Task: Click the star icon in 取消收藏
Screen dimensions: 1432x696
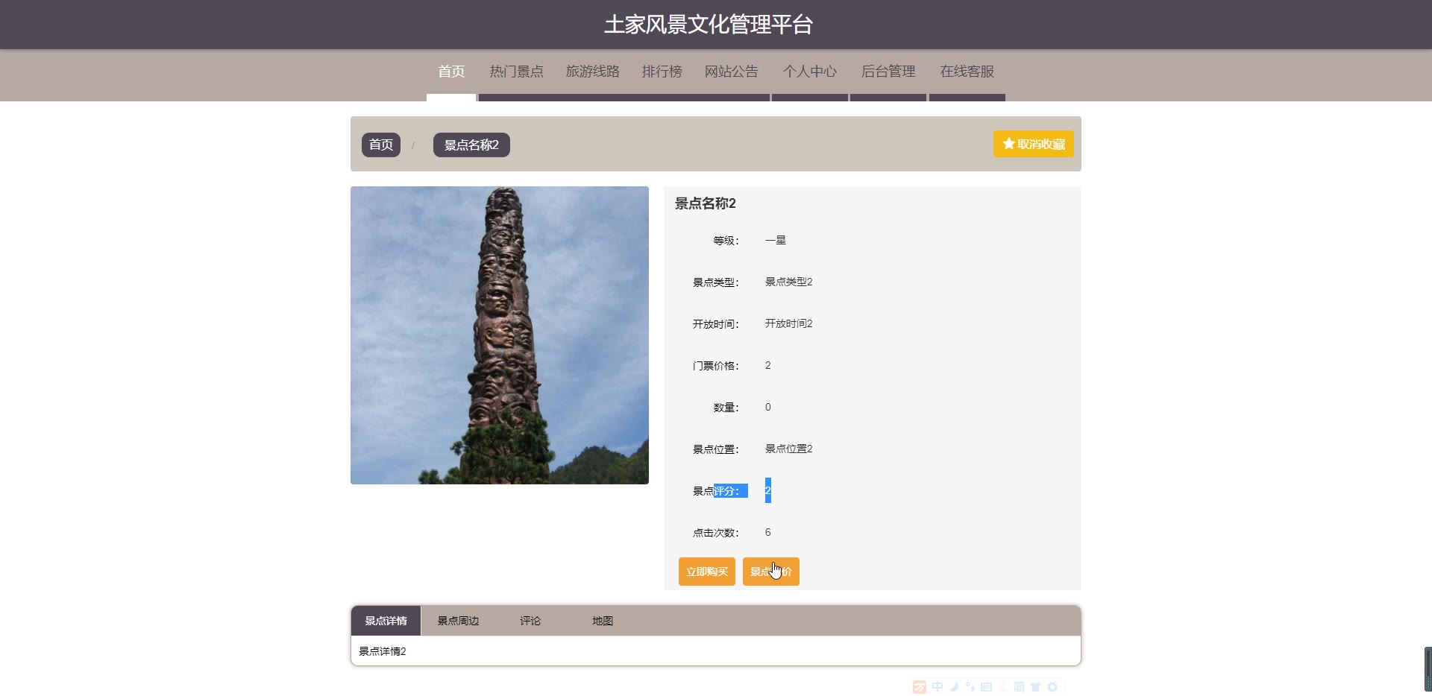Action: point(1008,144)
